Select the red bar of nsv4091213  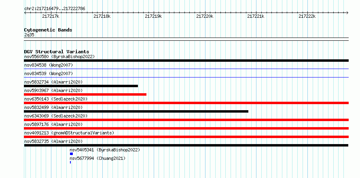click(x=186, y=137)
